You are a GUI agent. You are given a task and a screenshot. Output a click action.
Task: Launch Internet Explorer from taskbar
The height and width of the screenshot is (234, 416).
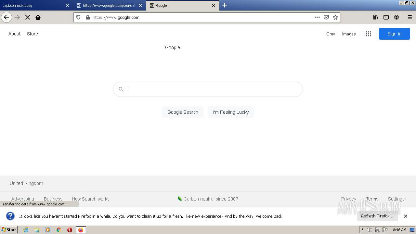pos(26,230)
